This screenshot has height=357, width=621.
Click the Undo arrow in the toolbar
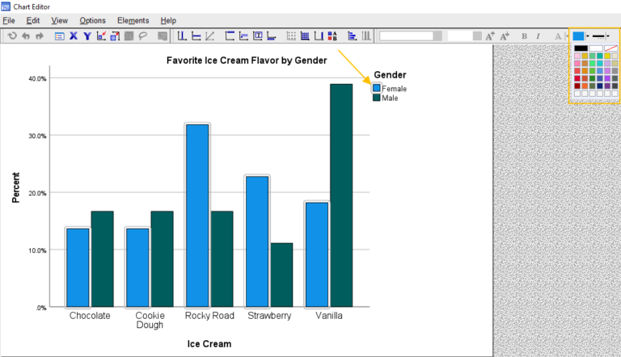[25, 36]
